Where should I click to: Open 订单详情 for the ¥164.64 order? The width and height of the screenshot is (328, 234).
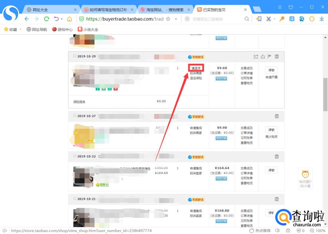pos(247,173)
